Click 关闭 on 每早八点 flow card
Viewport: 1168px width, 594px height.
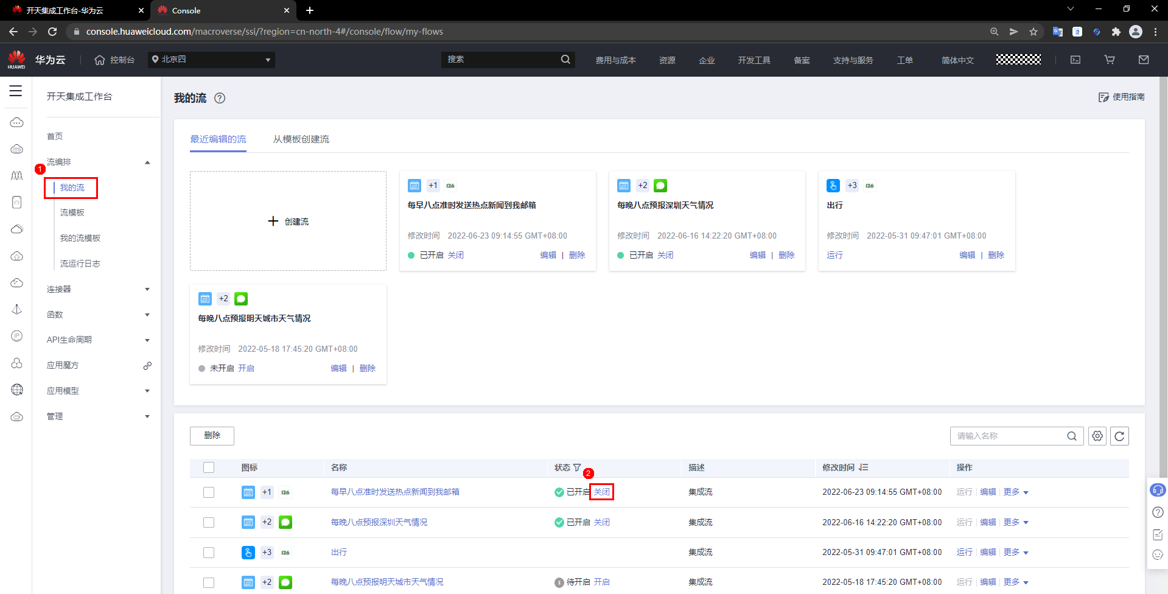(x=456, y=255)
